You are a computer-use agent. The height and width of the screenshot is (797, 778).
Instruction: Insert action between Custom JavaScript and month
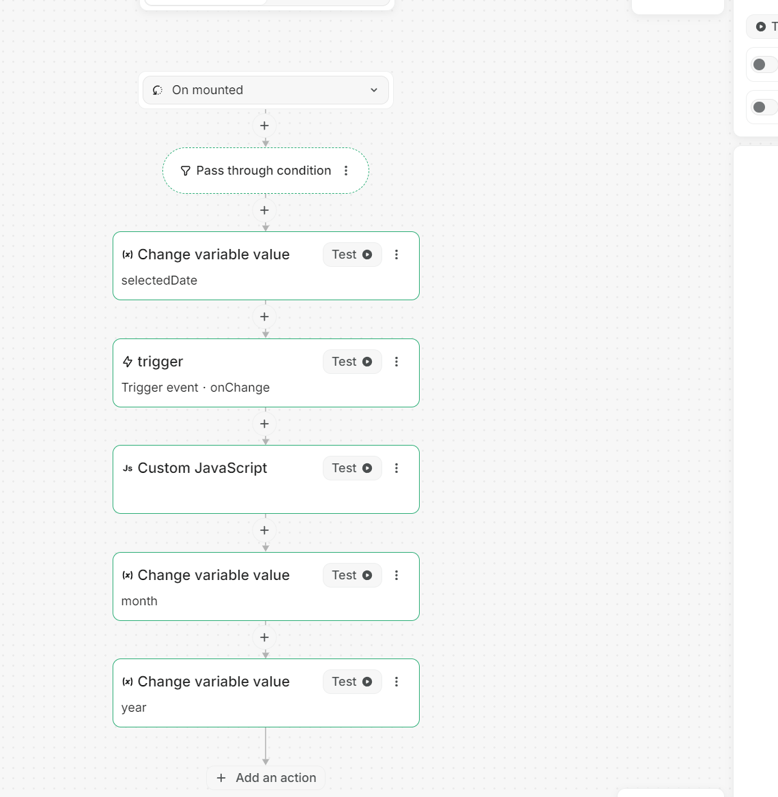265,530
